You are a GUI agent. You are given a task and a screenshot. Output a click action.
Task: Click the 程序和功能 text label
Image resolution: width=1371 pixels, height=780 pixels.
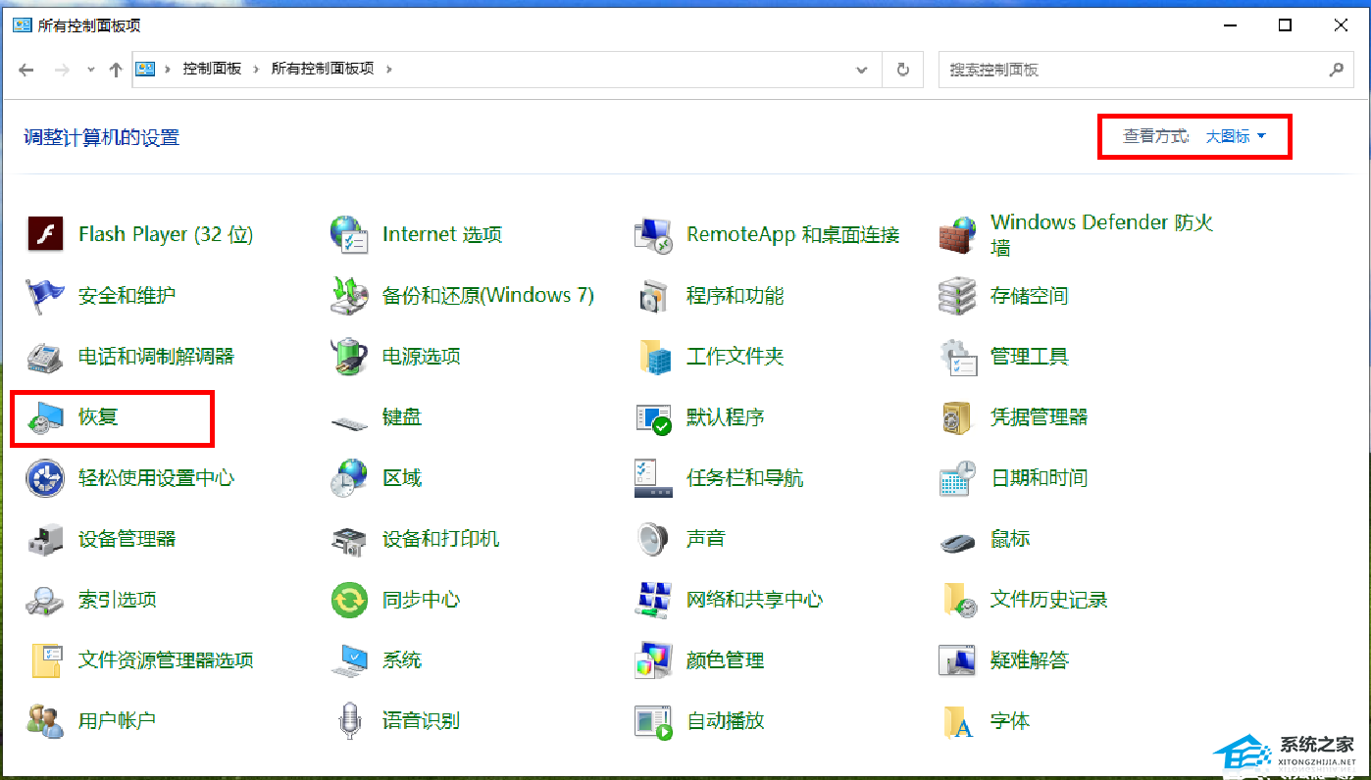pos(735,296)
